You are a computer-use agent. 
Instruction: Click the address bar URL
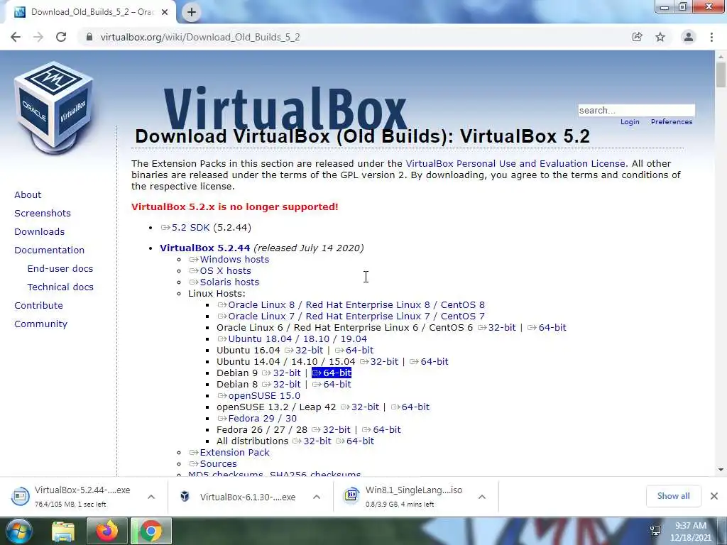click(200, 37)
